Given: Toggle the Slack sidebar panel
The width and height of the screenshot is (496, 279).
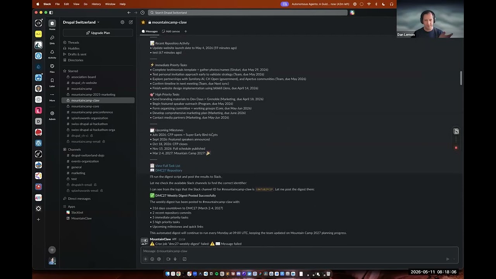Looking at the screenshot, I should click(x=51, y=12).
